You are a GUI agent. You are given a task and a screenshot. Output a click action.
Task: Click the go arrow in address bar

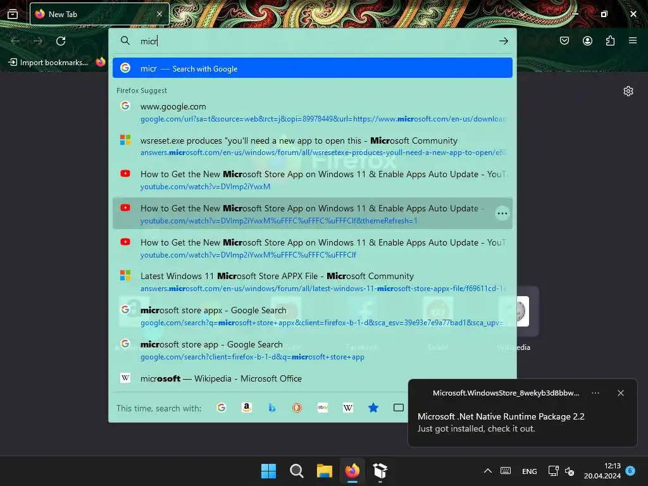(503, 41)
